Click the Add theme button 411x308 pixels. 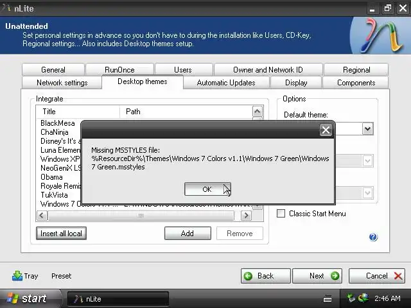point(188,233)
